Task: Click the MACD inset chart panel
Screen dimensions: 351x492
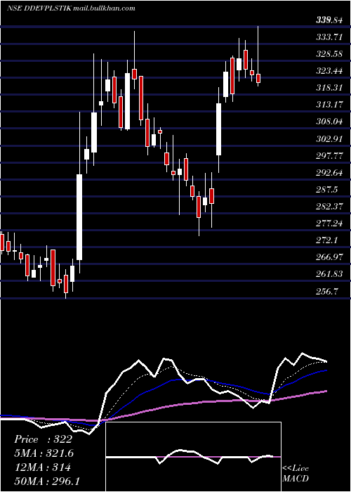Action: (193, 457)
